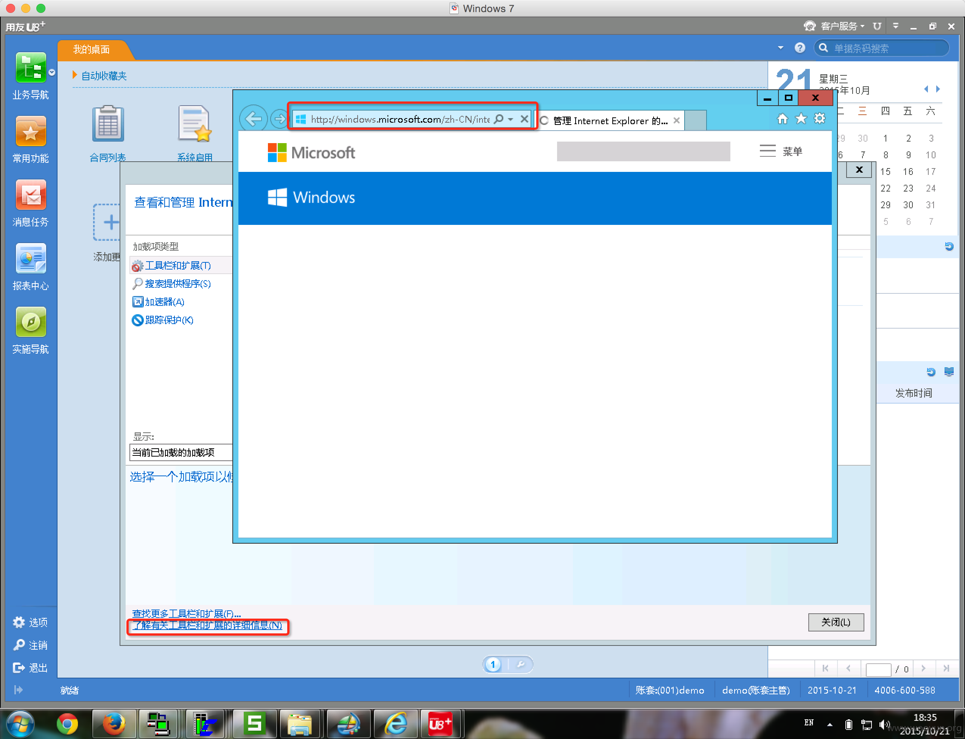This screenshot has height=739, width=965.
Task: Click the wrench page-settings toggle
Action: pos(521,664)
